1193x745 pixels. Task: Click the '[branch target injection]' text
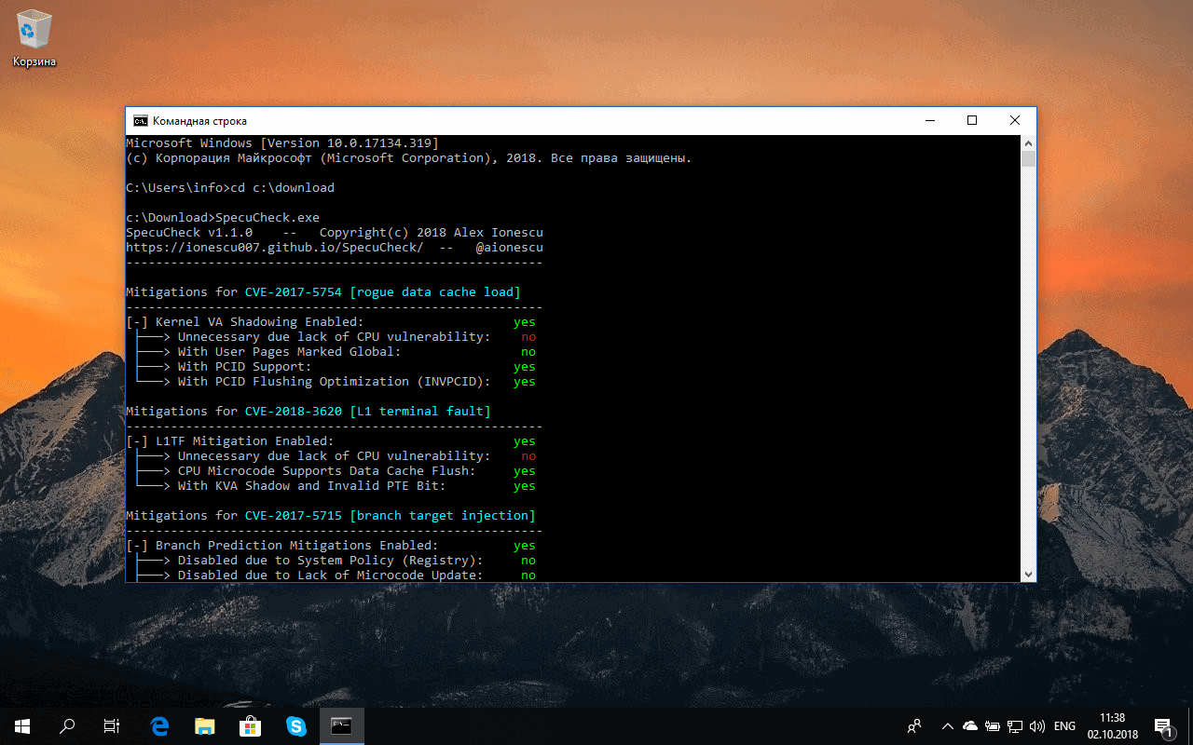[443, 516]
